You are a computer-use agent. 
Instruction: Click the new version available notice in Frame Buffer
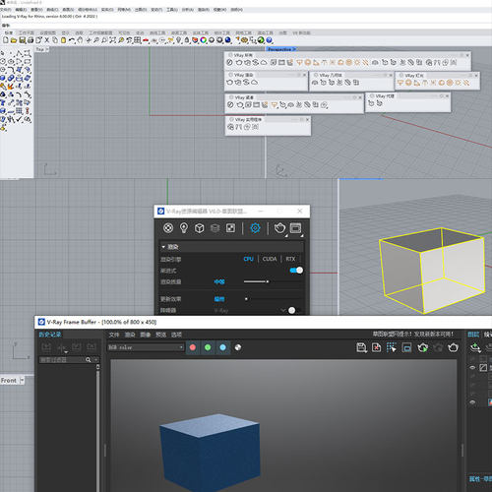pos(412,334)
